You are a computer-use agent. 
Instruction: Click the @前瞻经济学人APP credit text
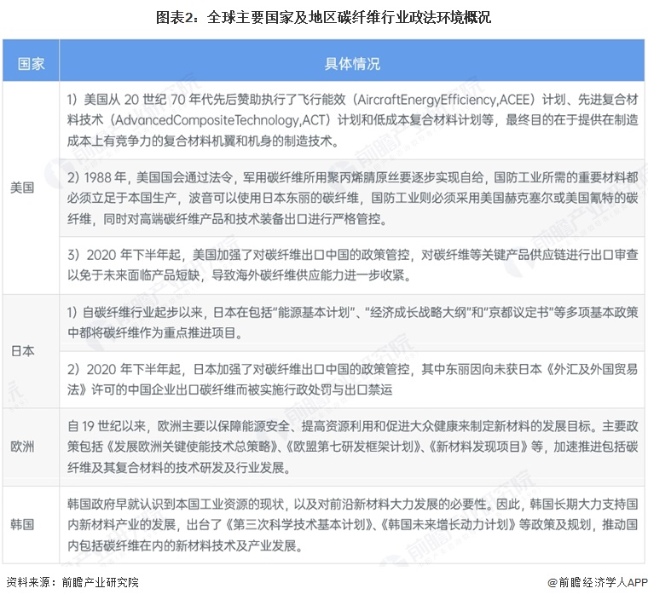point(597,583)
